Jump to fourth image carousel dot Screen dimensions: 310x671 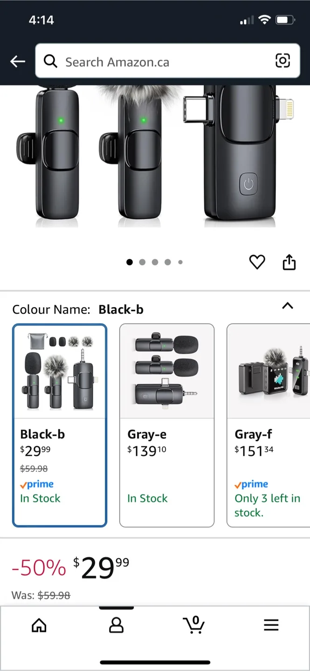pos(167,262)
